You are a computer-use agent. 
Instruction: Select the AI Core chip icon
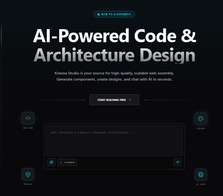[x=201, y=175]
